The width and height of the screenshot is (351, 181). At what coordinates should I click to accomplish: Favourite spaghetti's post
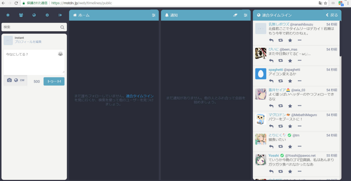coord(290,81)
